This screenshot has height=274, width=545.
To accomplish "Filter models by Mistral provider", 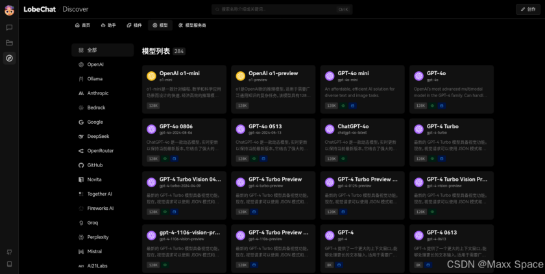I will coord(103,251).
